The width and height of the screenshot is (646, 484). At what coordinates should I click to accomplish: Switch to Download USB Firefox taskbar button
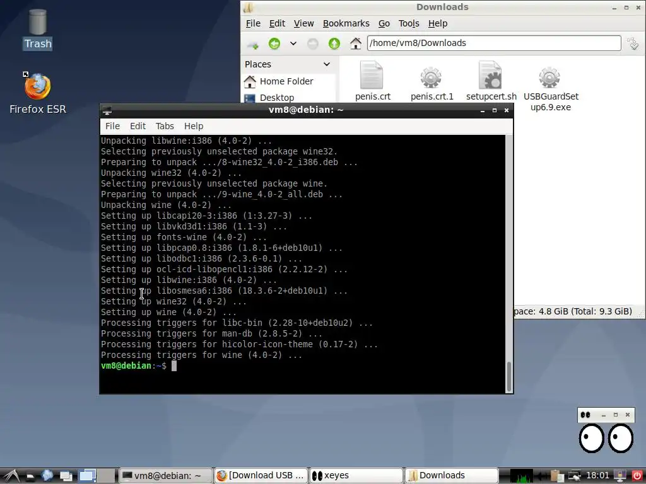pos(261,476)
